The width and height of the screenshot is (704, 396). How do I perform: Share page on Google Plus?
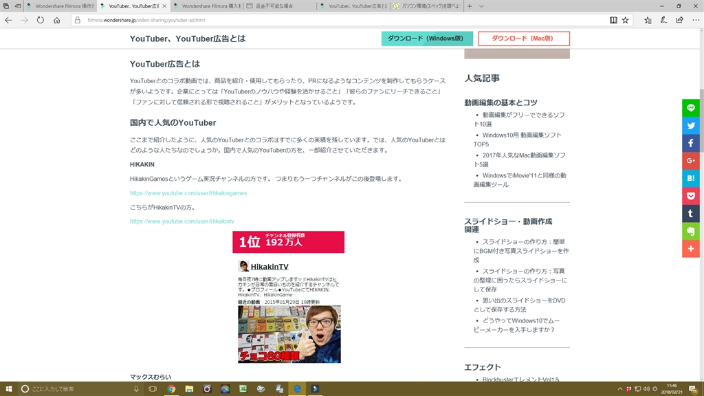690,161
